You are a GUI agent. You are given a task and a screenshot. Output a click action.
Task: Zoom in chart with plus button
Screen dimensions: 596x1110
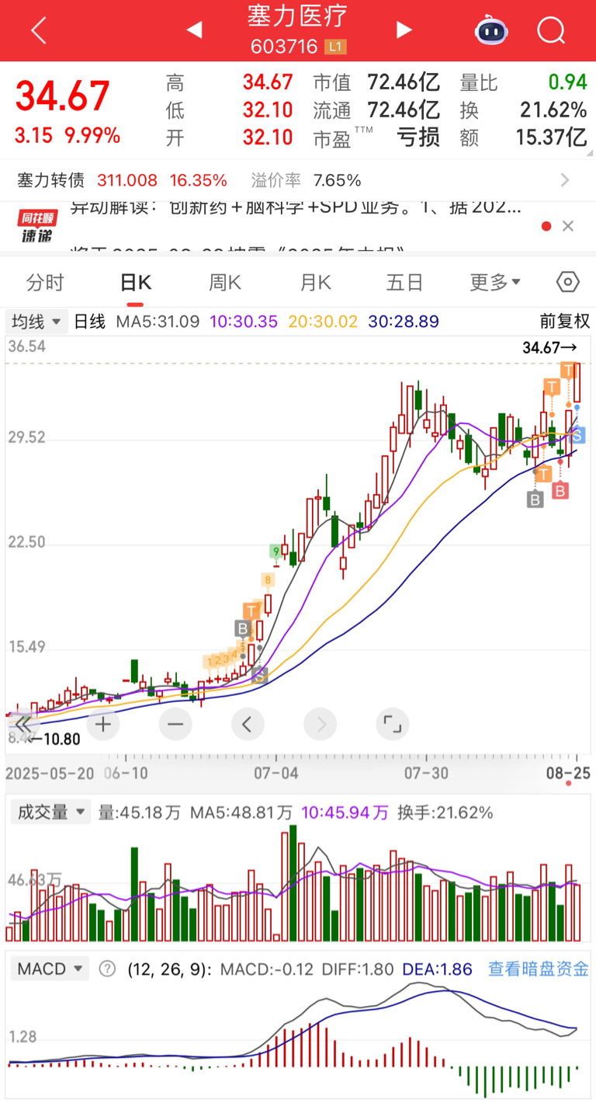(103, 725)
